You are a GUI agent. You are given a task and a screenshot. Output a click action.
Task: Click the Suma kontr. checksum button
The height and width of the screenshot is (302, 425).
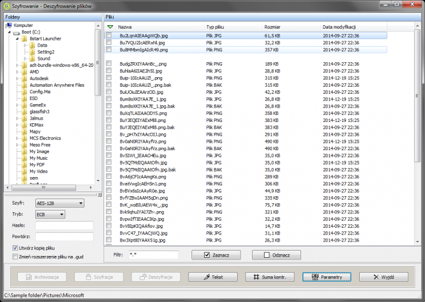pos(270,277)
